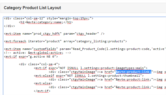Click the mvt:else tag line
The image size is (166, 95).
43,83
